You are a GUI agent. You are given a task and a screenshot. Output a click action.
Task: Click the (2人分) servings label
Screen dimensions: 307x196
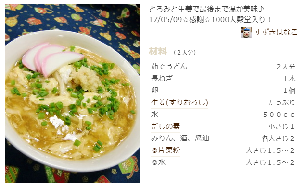point(185,52)
